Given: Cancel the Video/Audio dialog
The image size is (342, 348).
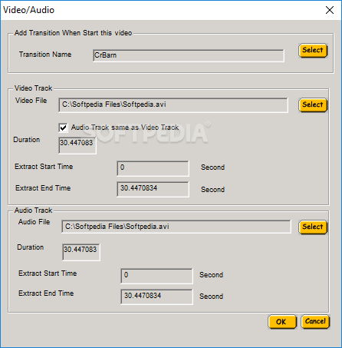Looking at the screenshot, I should pyautogui.click(x=315, y=321).
